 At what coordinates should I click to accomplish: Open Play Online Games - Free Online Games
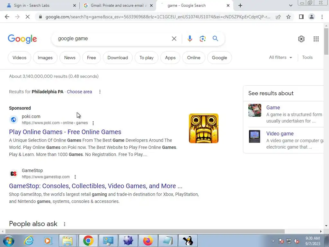pos(65,132)
